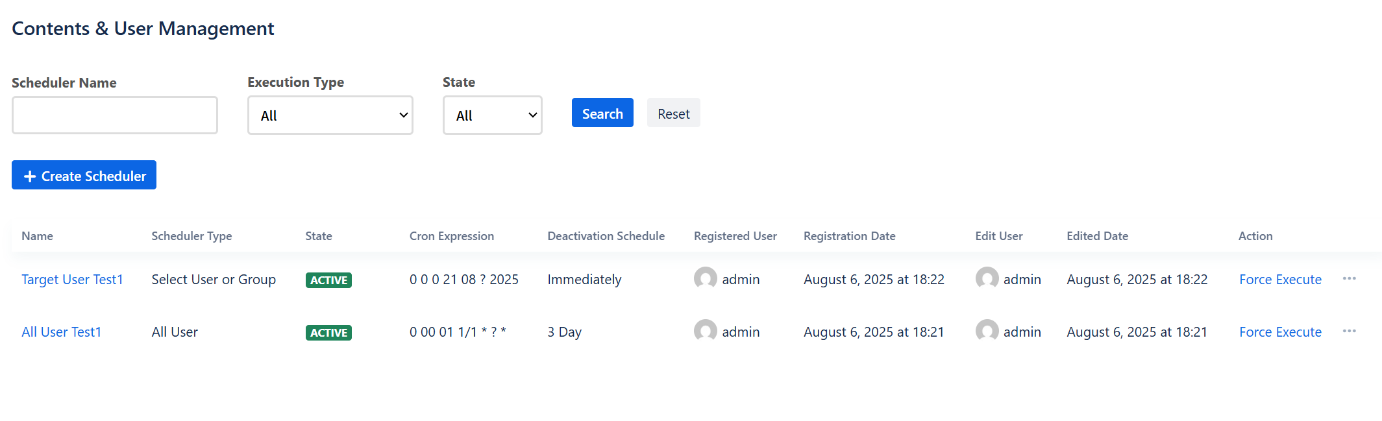Click Create Scheduler button
This screenshot has width=1382, height=421.
point(84,175)
